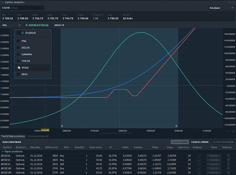Switch to Working orders tab

click(38, 136)
